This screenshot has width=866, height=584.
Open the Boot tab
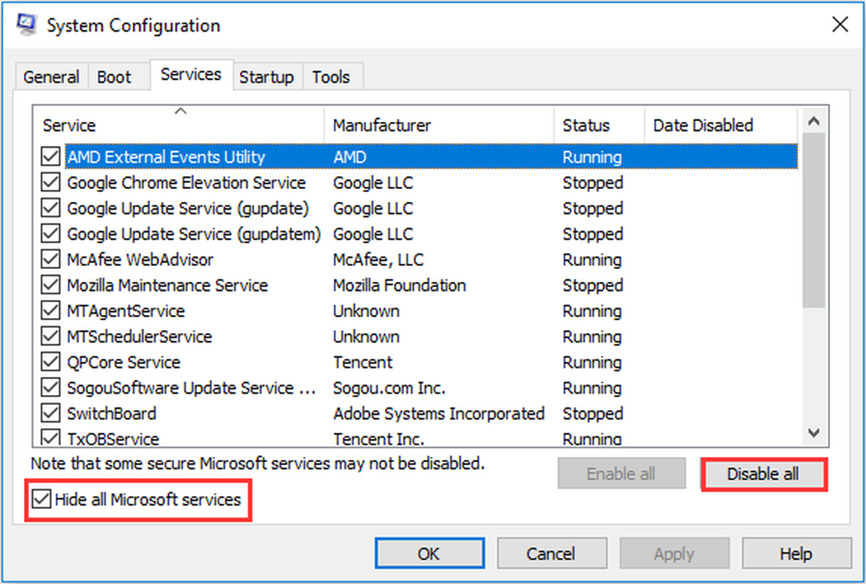pyautogui.click(x=114, y=77)
